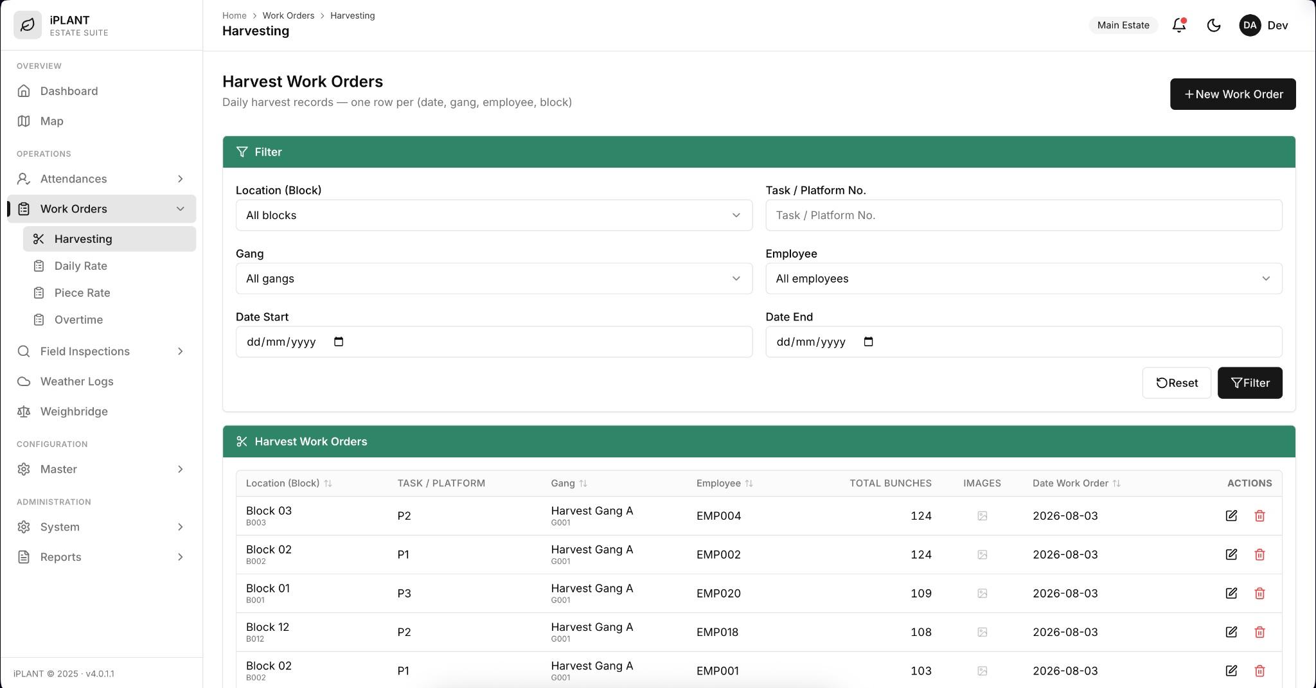Sort by Employee column
Viewport: 1316px width, 688px height.
(725, 483)
